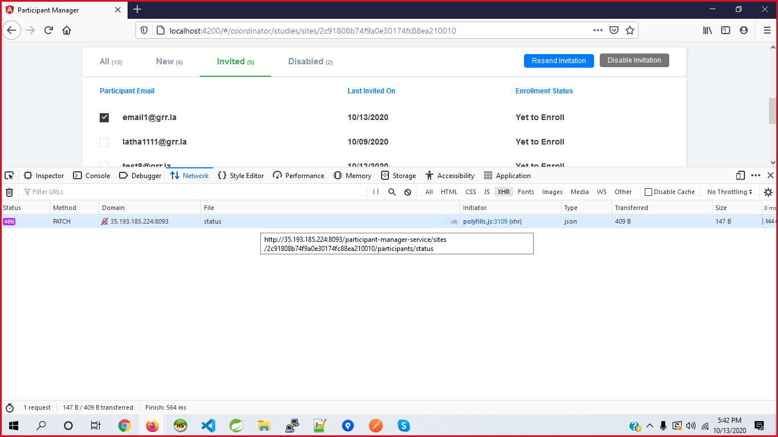Clear all network requests with trash icon
The height and width of the screenshot is (437, 778).
(9, 192)
